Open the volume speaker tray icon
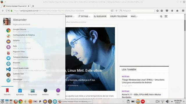 (167, 101)
